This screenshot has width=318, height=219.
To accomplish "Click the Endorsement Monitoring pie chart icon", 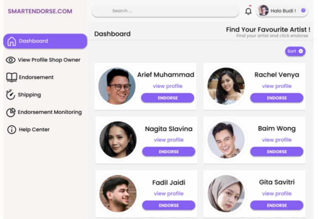I will point(11,112).
